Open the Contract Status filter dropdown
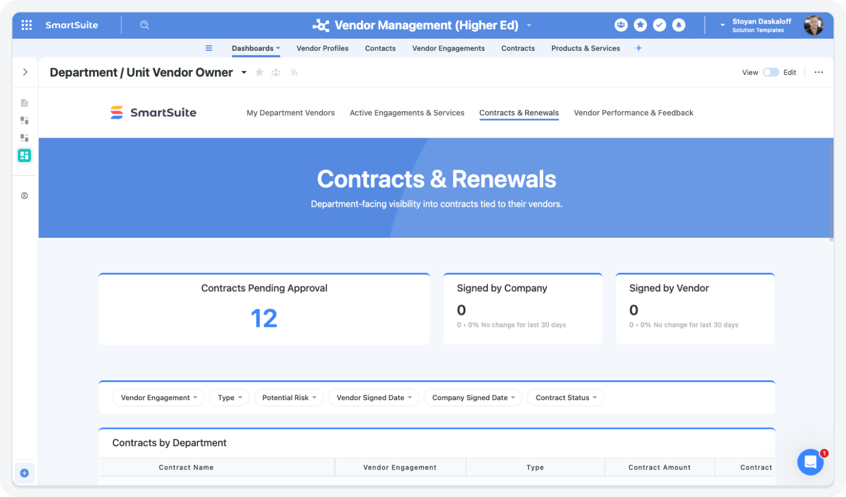This screenshot has width=846, height=497. (565, 397)
